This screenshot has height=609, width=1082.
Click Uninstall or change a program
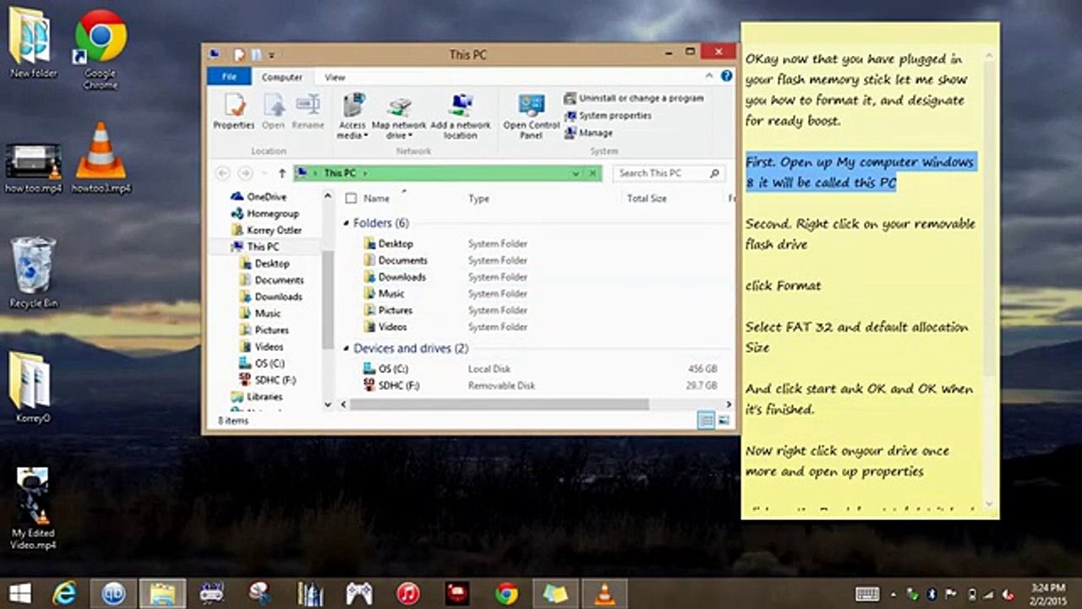pos(634,98)
